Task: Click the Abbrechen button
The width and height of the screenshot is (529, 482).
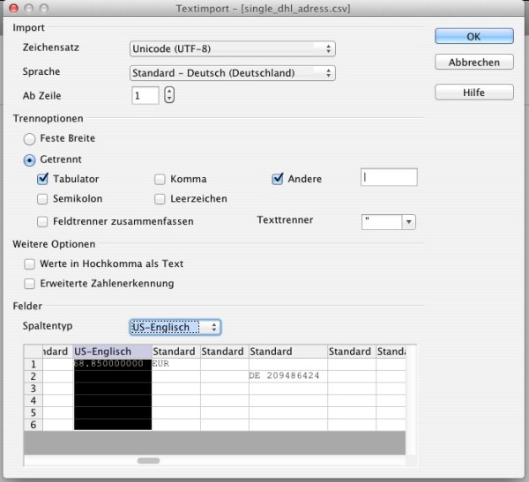Action: click(474, 62)
